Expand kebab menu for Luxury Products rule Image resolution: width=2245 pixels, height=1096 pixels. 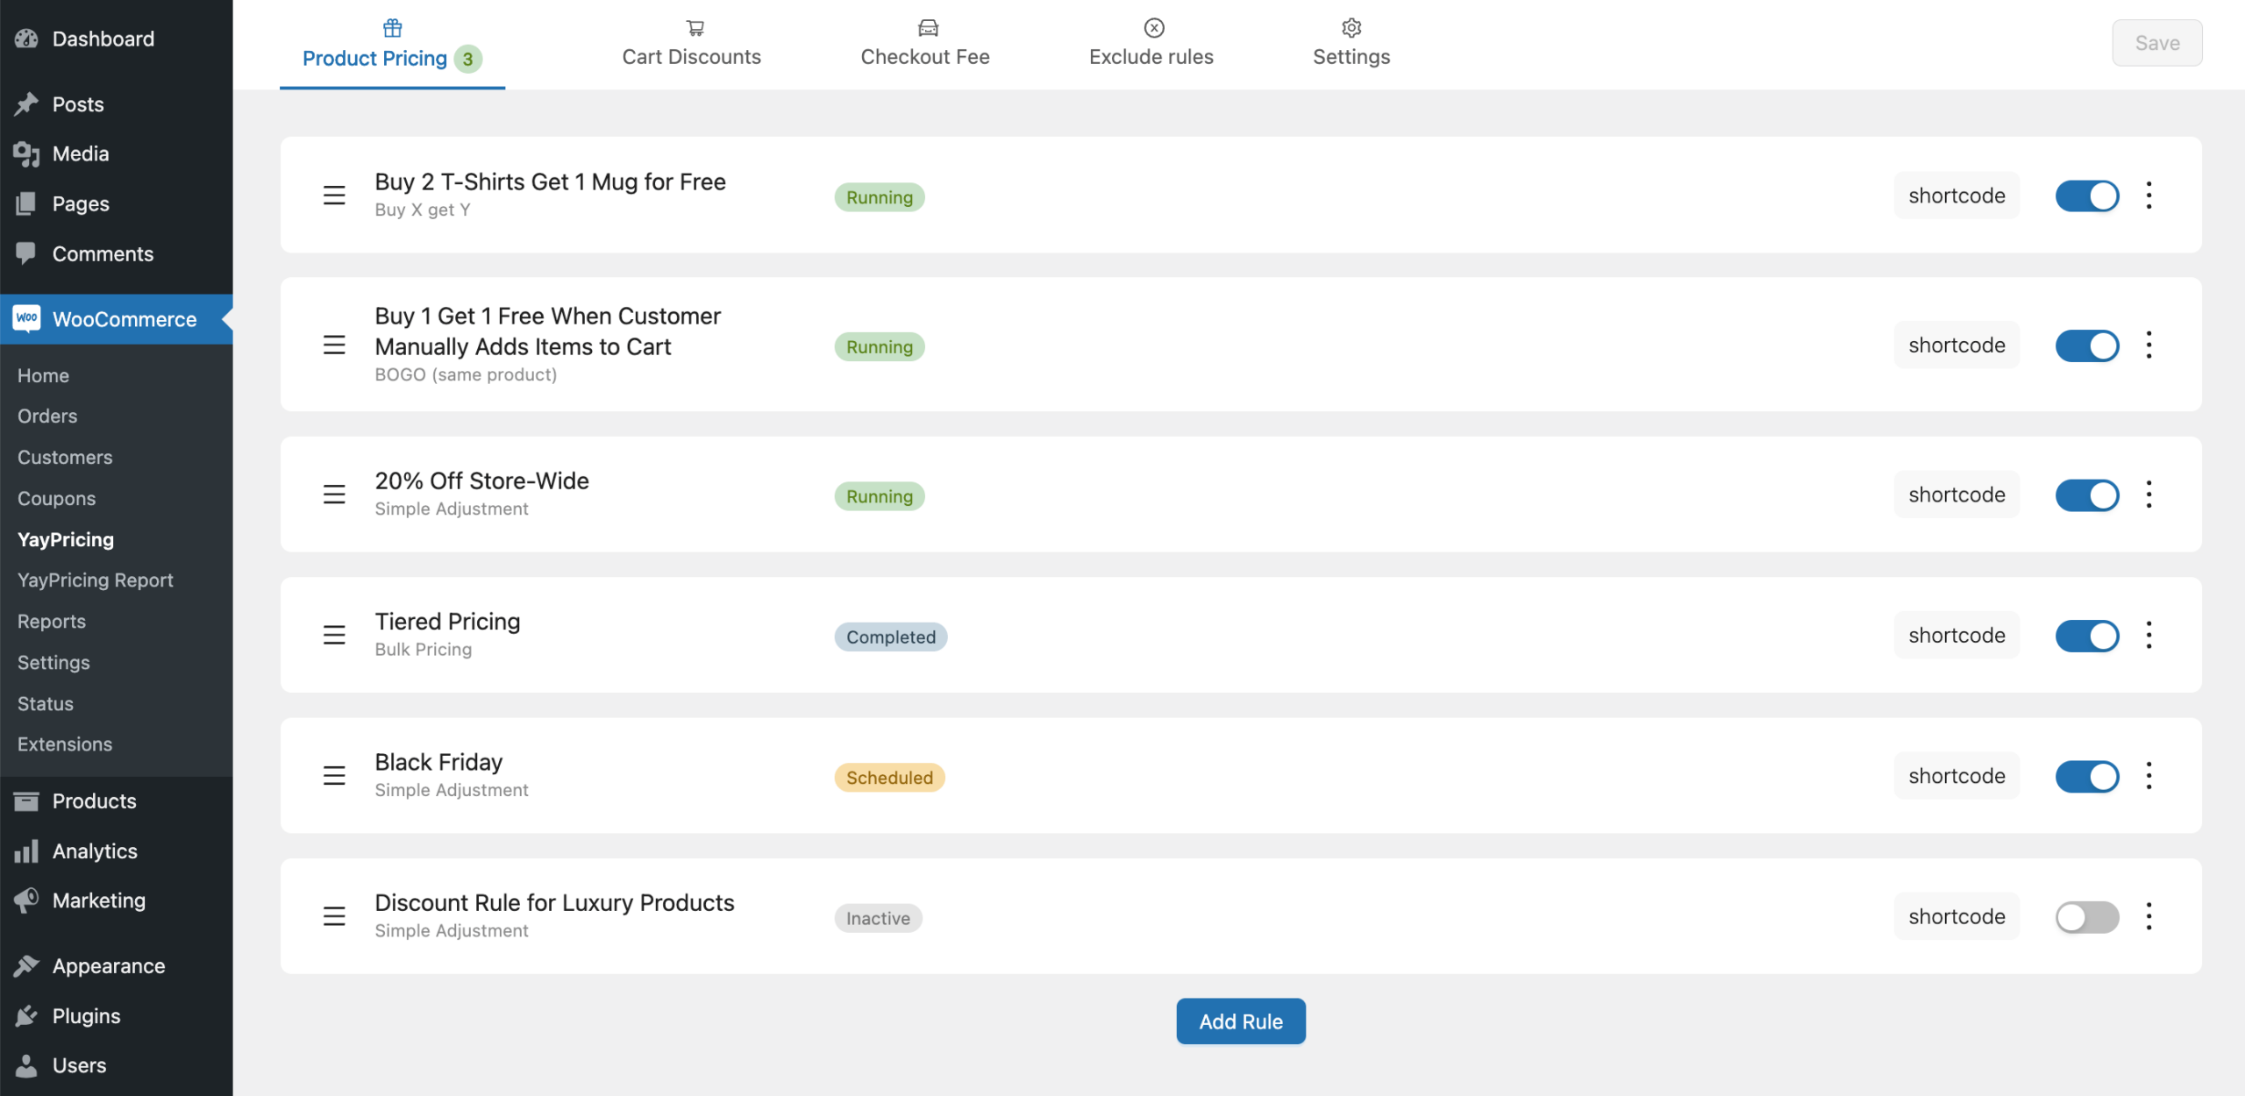2149,916
